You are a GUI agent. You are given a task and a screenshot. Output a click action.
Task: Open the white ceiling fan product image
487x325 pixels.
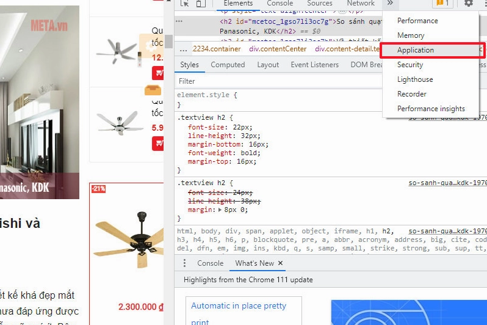tap(120, 123)
